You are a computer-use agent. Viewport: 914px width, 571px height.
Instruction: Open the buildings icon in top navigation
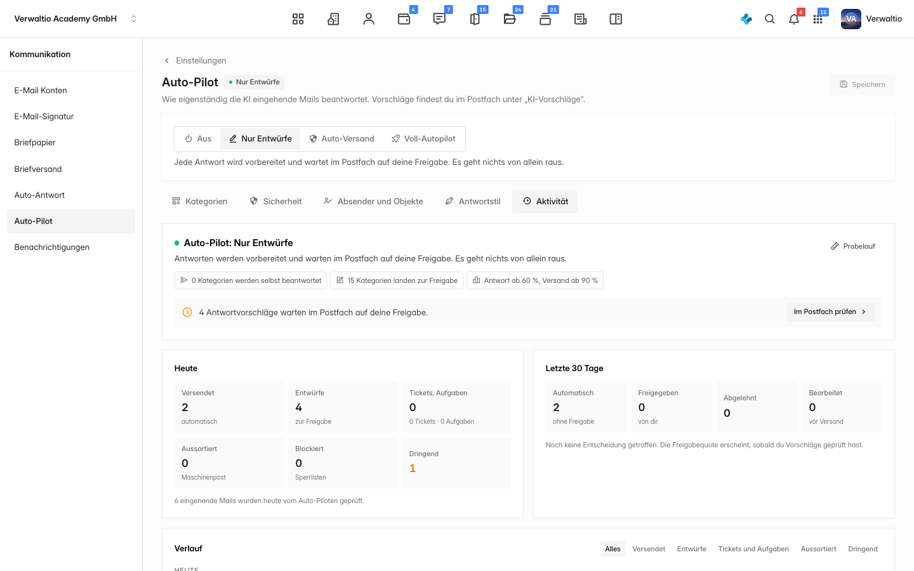pos(333,19)
